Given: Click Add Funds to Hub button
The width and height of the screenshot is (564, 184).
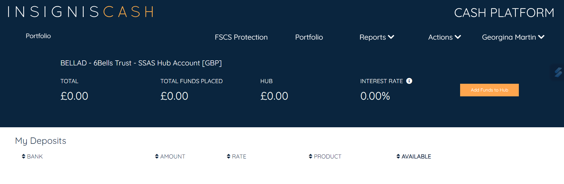Looking at the screenshot, I should click(489, 90).
